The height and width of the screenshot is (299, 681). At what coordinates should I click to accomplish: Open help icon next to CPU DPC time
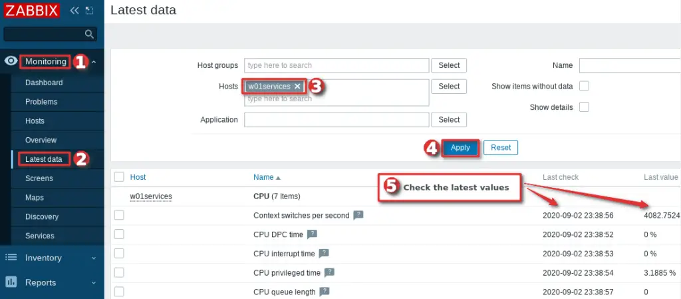point(312,234)
